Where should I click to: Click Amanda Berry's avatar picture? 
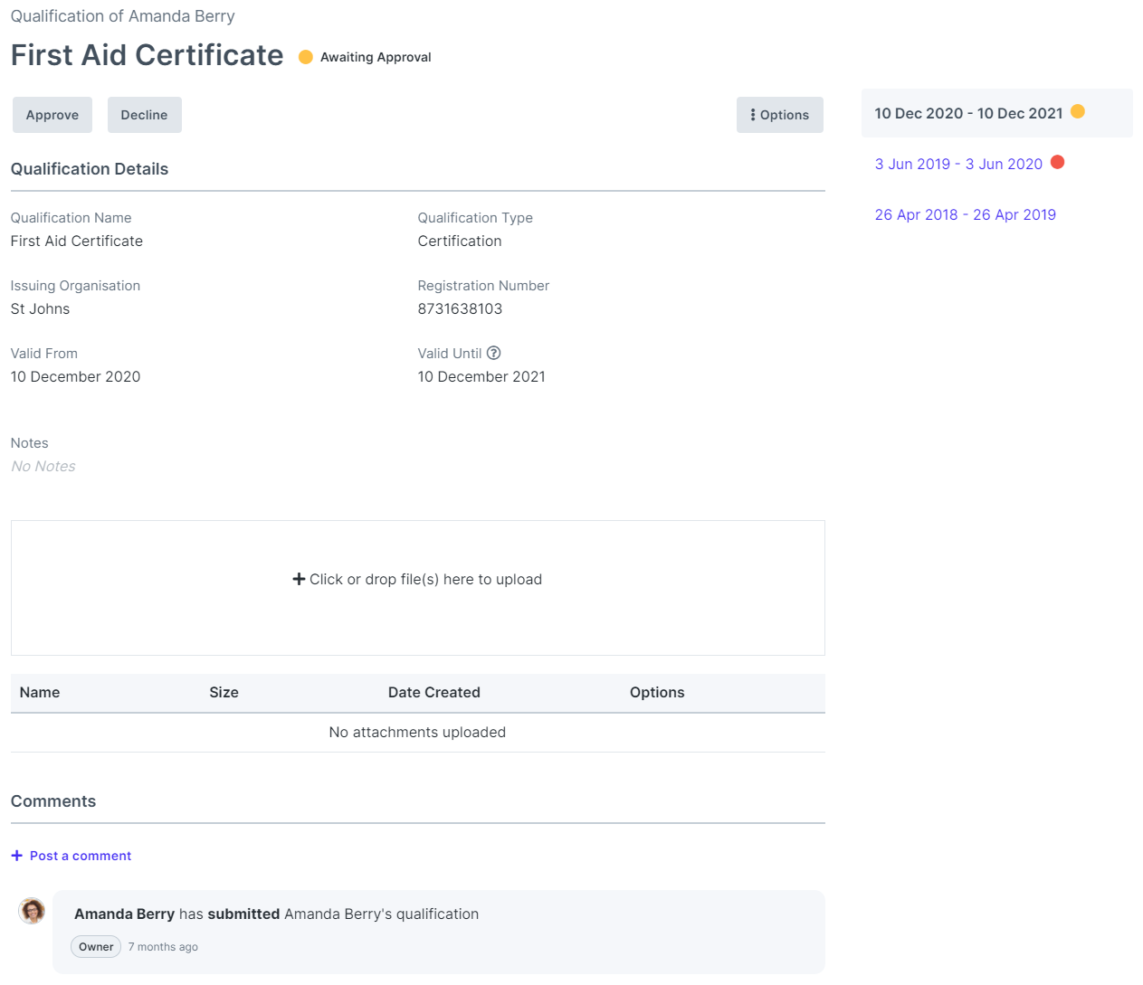tap(32, 911)
